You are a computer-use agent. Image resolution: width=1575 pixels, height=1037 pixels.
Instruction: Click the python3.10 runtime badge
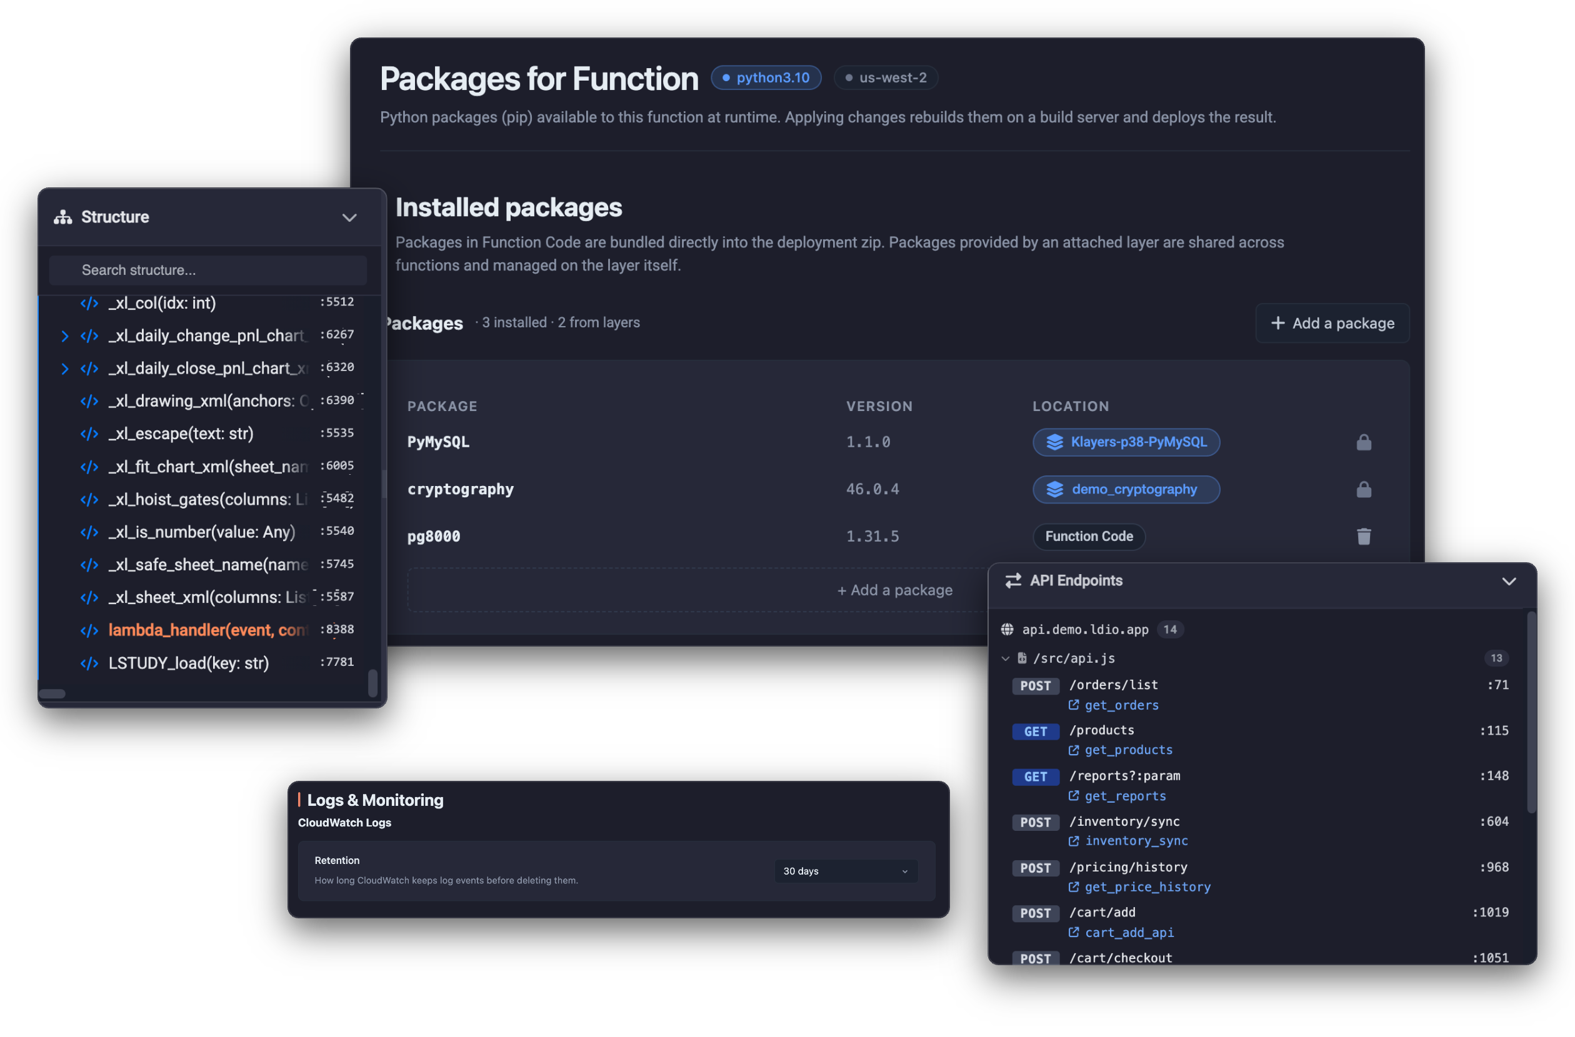(766, 77)
